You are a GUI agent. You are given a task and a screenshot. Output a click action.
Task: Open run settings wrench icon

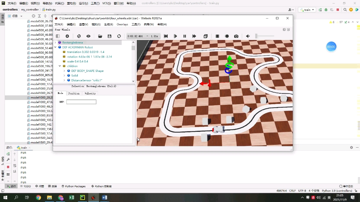(8, 160)
